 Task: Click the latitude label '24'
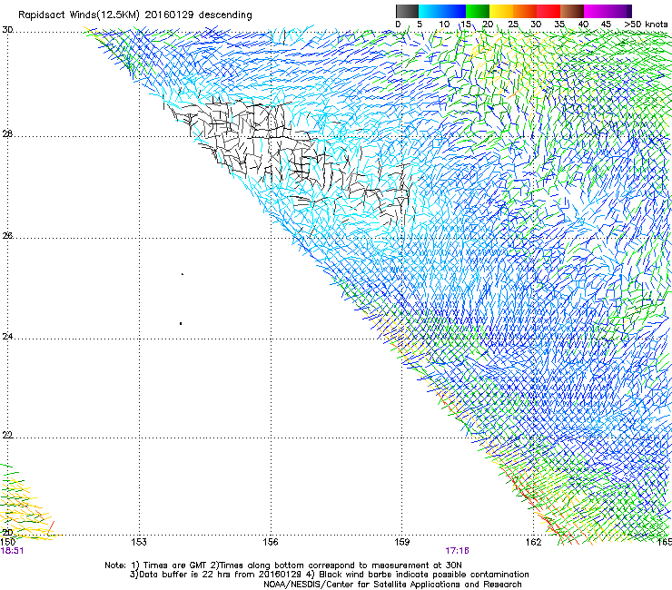point(7,337)
